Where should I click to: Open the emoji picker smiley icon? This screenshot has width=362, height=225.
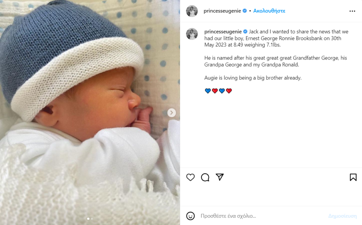tap(191, 216)
